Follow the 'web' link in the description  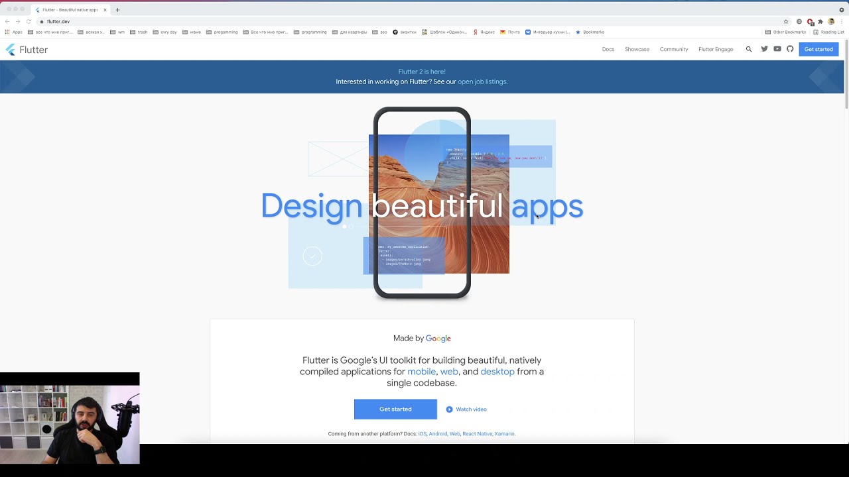[449, 372]
